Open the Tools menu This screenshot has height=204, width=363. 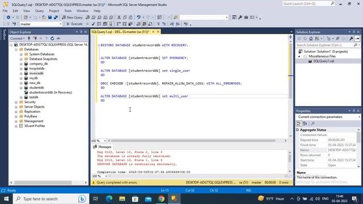coord(68,11)
